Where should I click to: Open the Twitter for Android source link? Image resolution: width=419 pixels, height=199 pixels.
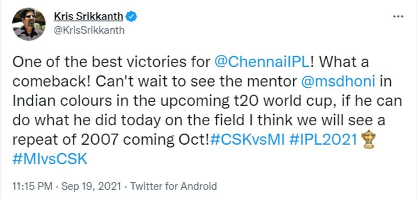(x=173, y=186)
